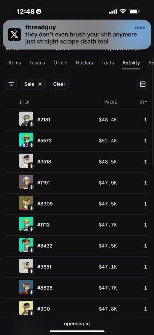Viewport: 154px width, 335px height.
Task: Tap the opensea.io address bar
Action: 77,324
